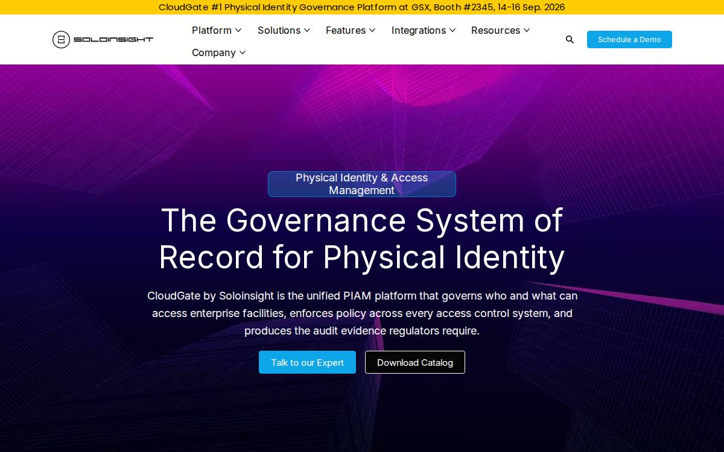The width and height of the screenshot is (724, 452).
Task: Expand the chevron next to Integrations
Action: 453,30
